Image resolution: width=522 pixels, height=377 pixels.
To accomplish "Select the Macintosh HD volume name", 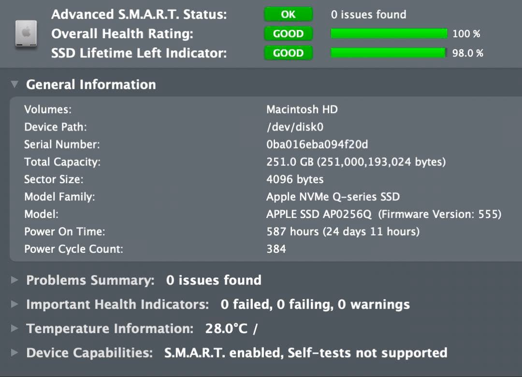I will (302, 109).
